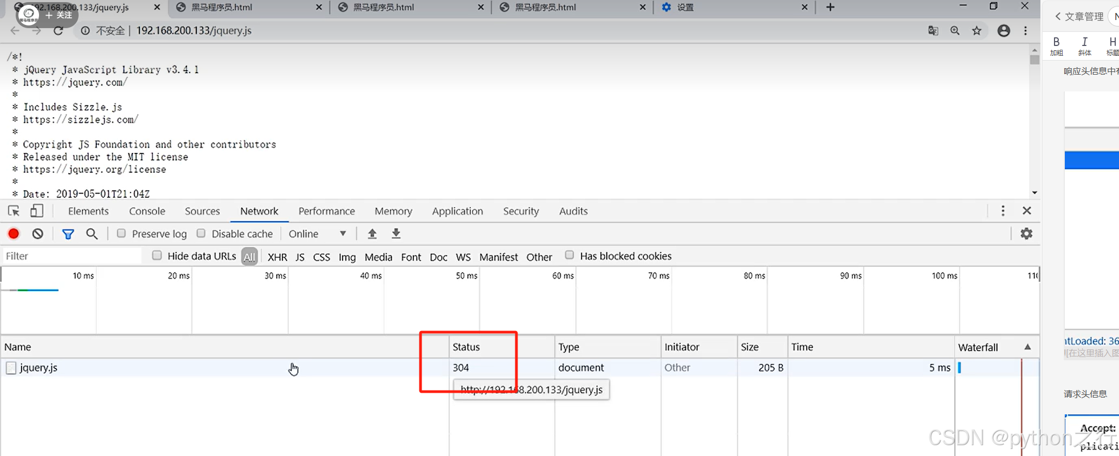Sort requests by Status column
Image resolution: width=1119 pixels, height=456 pixels.
pyautogui.click(x=501, y=347)
